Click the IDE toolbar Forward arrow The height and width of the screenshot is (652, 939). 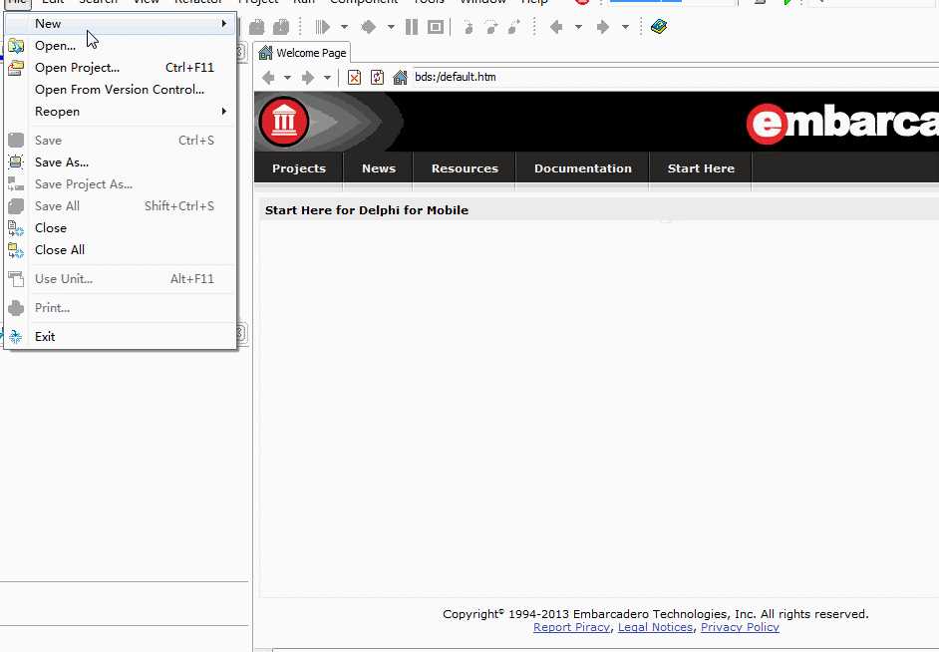603,27
